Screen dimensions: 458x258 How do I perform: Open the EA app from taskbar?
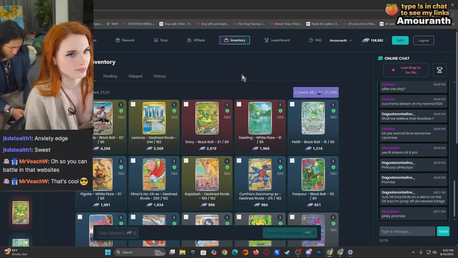(245, 252)
